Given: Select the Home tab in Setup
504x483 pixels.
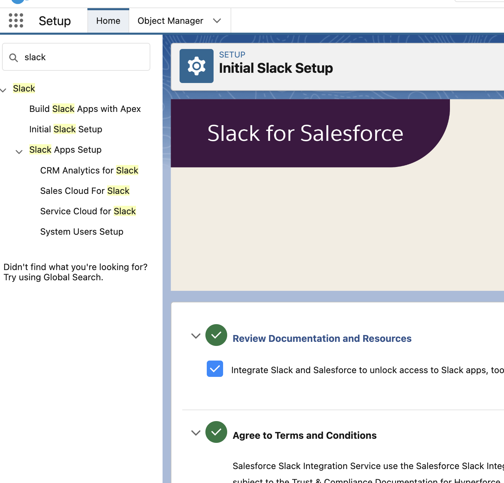Looking at the screenshot, I should tap(108, 21).
